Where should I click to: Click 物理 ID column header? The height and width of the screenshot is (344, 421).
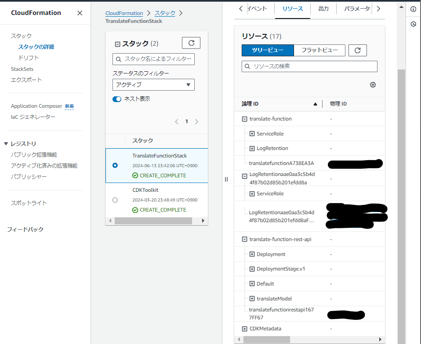click(338, 104)
